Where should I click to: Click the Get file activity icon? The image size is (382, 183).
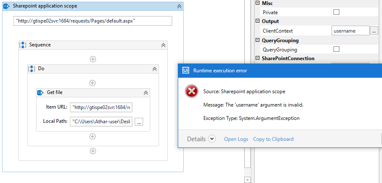coord(41,92)
